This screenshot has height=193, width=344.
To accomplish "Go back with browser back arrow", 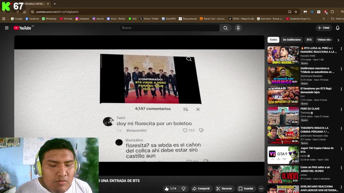I will (4, 12).
